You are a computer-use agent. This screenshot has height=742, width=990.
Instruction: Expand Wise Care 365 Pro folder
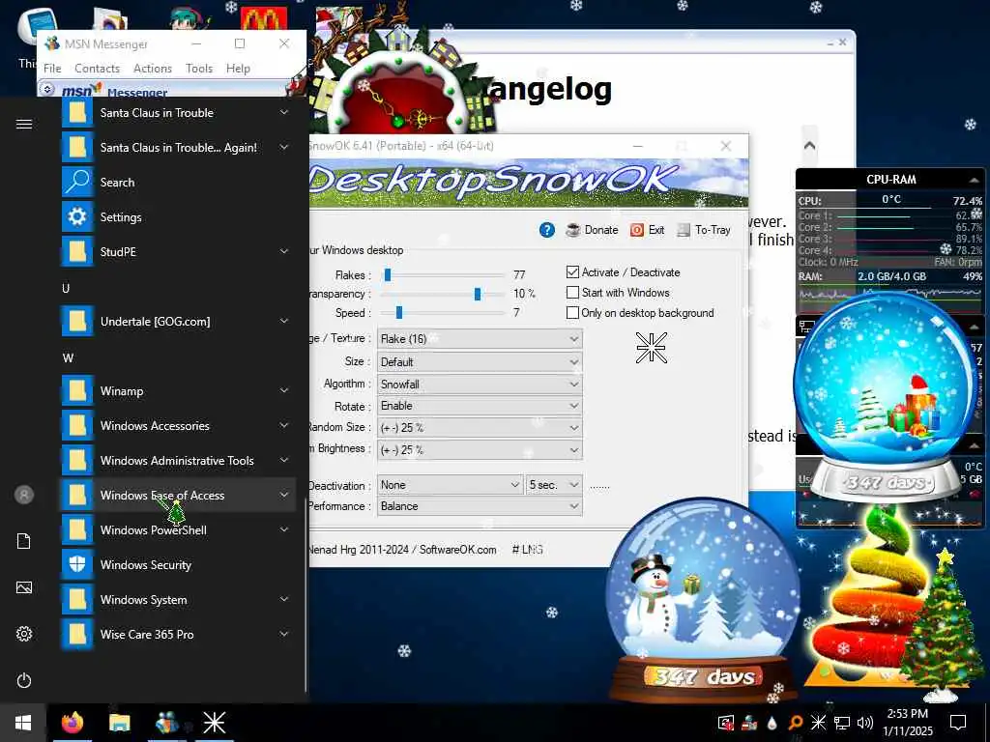click(x=177, y=634)
